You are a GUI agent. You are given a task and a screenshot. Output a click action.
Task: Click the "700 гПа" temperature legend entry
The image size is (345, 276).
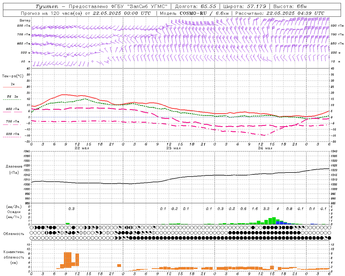pos(13,121)
